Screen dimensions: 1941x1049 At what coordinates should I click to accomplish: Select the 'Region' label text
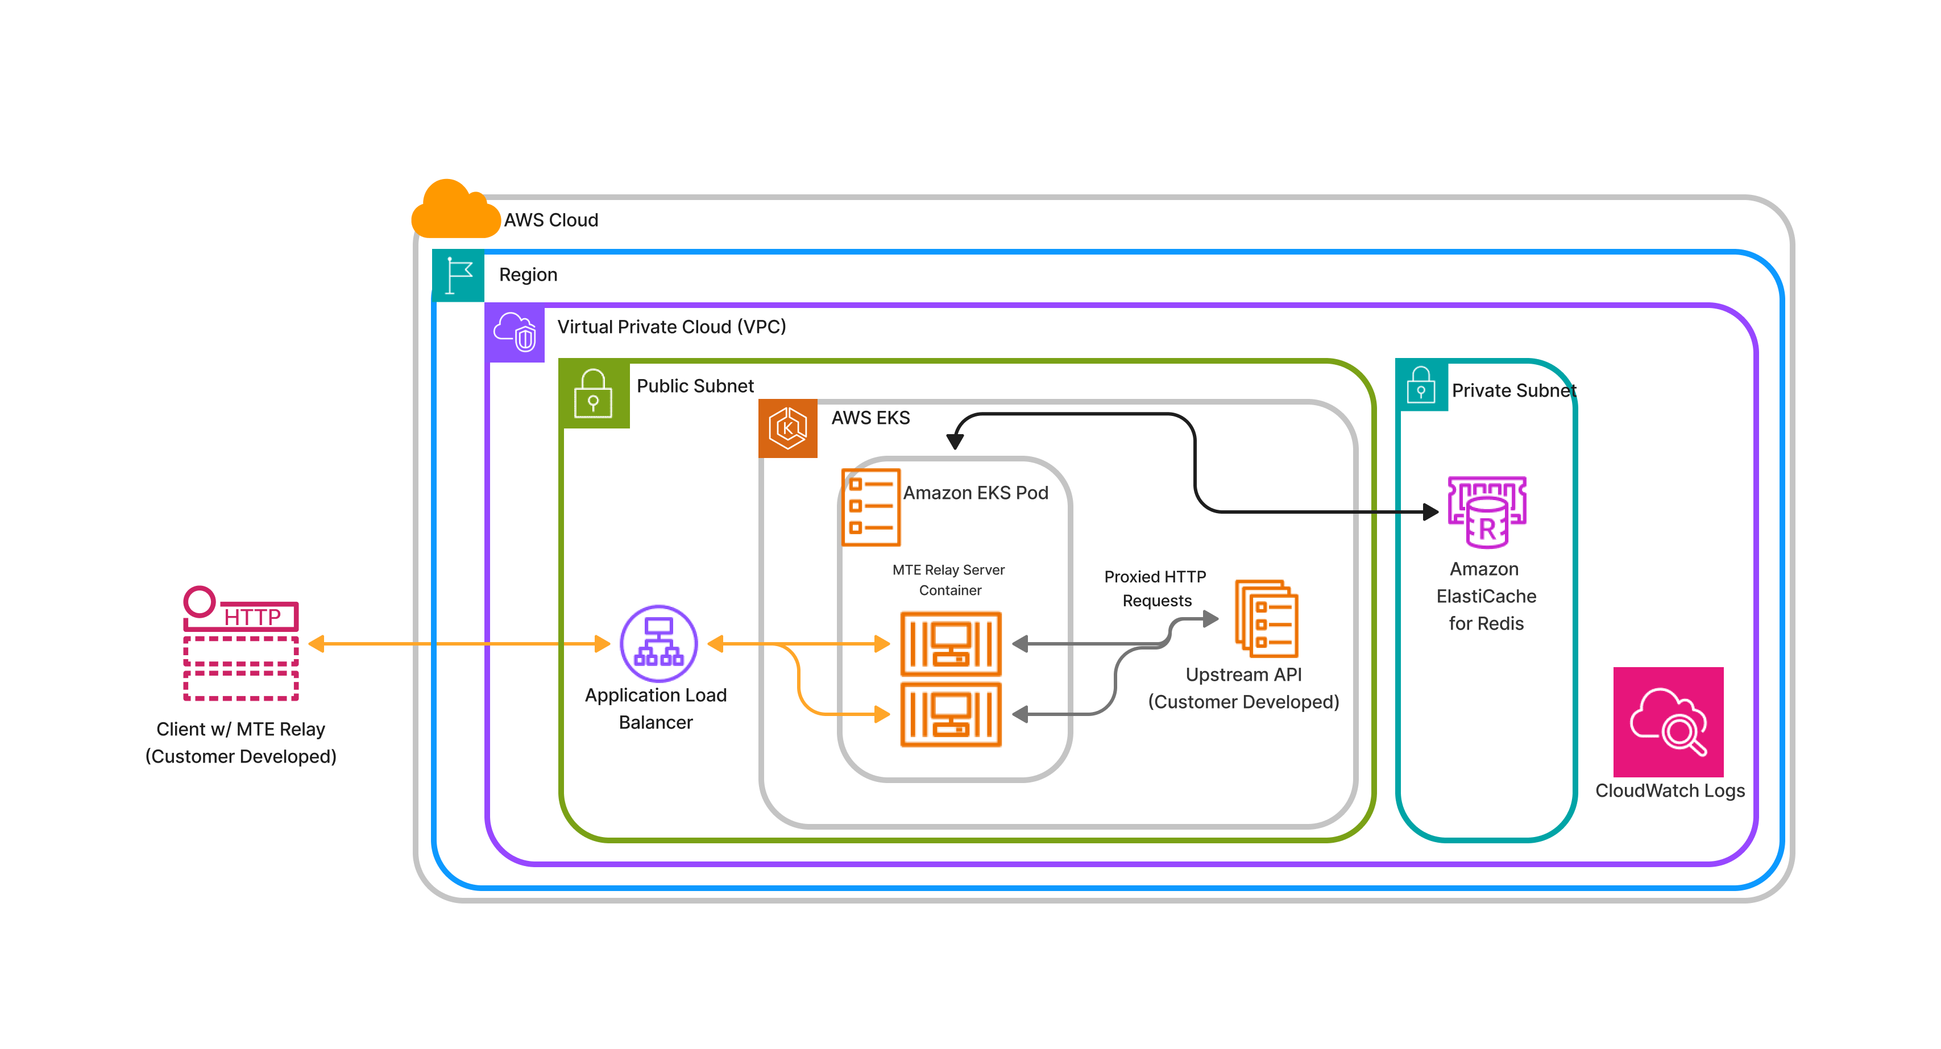coord(528,275)
